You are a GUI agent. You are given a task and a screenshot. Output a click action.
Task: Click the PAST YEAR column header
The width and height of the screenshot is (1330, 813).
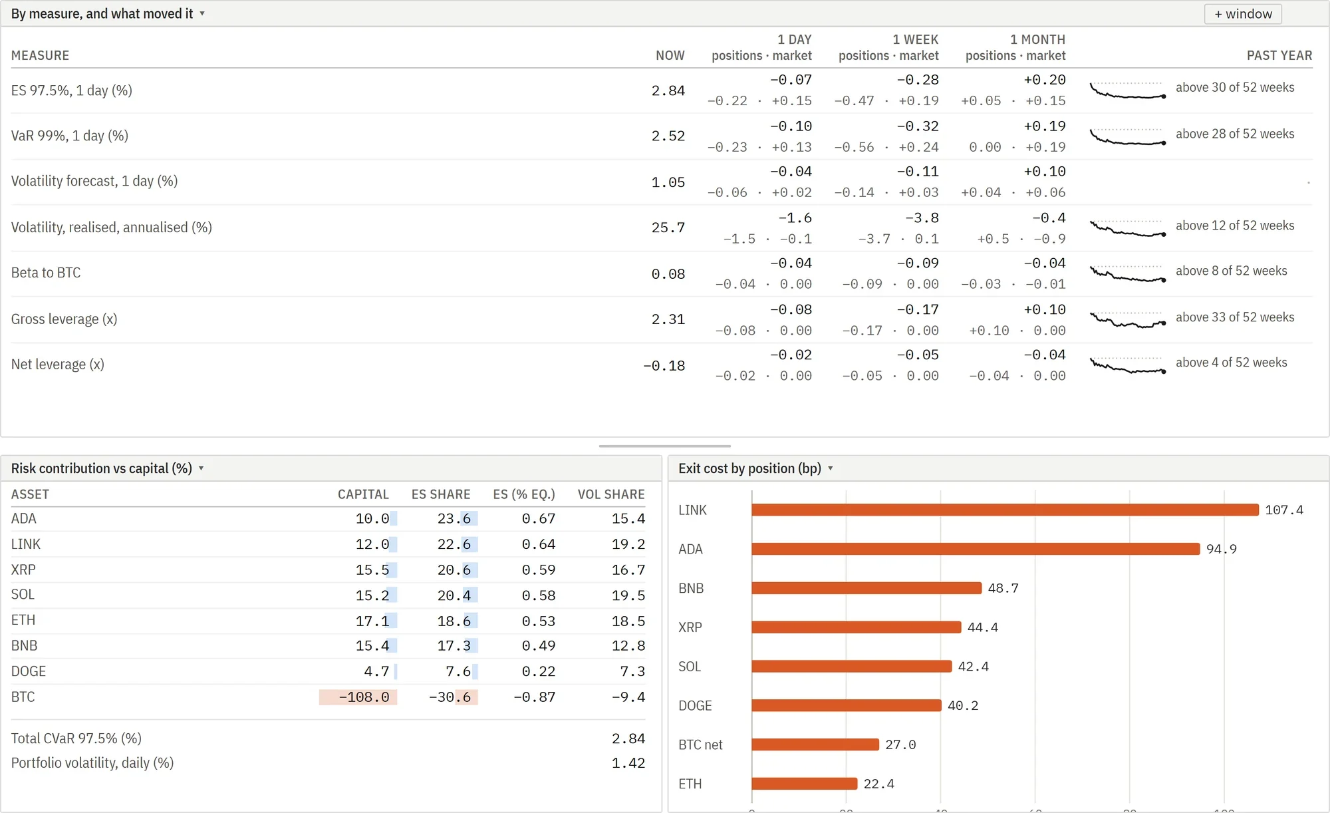pos(1279,55)
